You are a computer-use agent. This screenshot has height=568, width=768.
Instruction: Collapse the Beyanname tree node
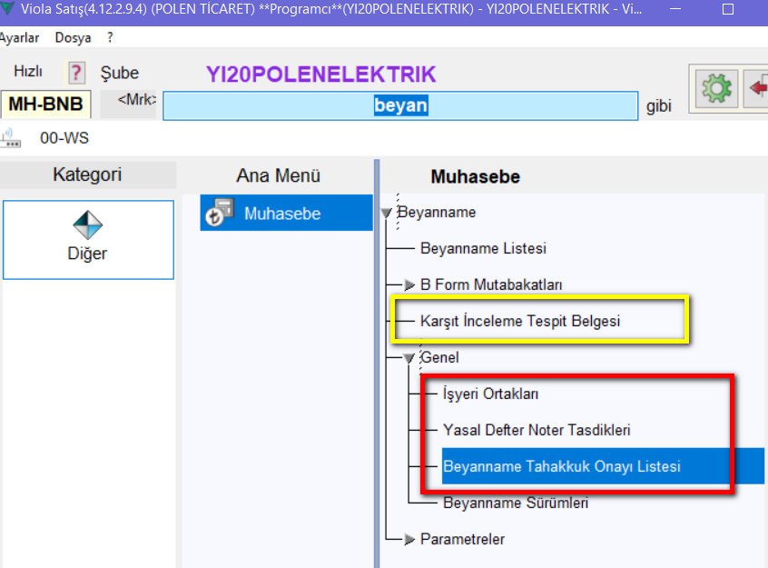pos(388,213)
